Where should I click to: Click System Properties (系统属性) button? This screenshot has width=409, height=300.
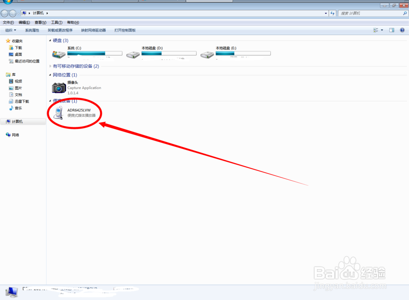click(x=32, y=30)
